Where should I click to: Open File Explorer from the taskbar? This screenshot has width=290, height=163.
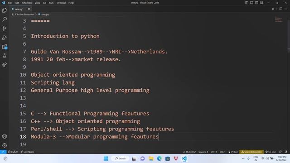click(x=151, y=158)
